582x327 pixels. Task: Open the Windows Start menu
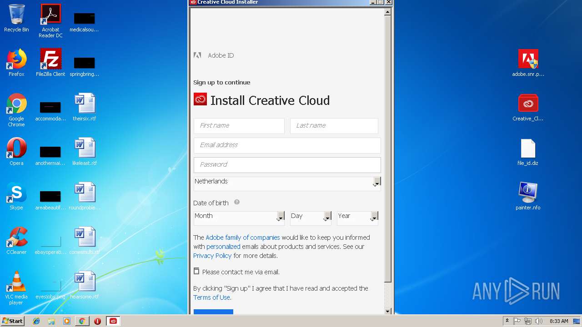[13, 321]
